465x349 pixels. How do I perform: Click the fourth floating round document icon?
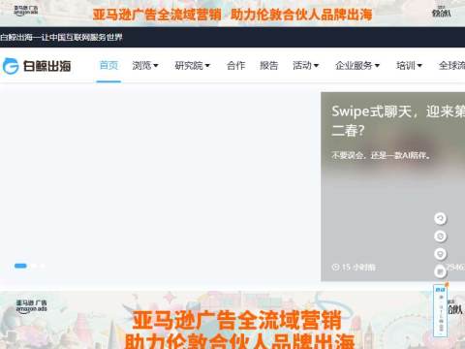pos(440,271)
